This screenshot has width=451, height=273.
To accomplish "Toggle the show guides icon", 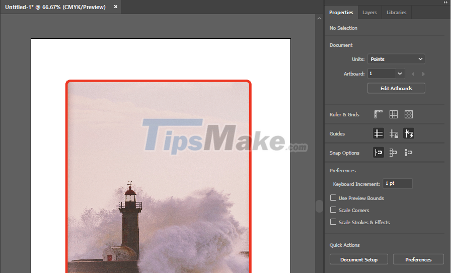I will click(378, 133).
